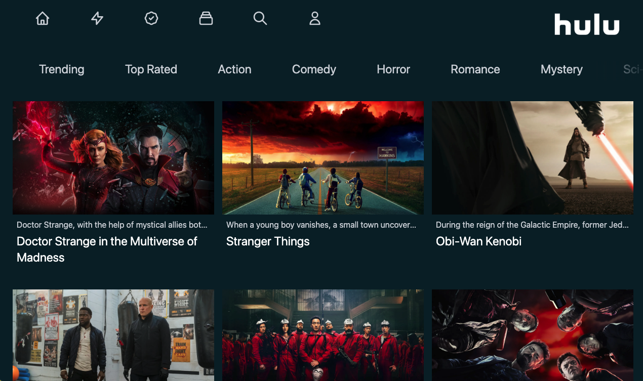Open the Account user icon

(315, 19)
